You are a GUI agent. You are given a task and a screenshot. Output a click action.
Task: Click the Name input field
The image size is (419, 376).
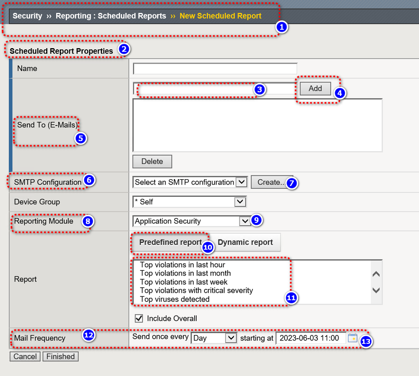pyautogui.click(x=215, y=69)
